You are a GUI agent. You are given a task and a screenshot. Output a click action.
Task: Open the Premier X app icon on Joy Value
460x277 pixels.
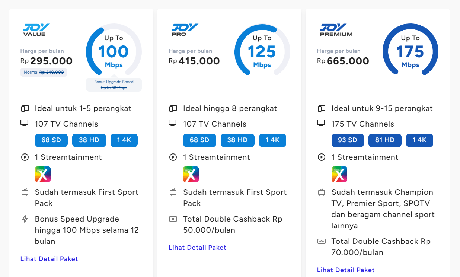(42, 174)
